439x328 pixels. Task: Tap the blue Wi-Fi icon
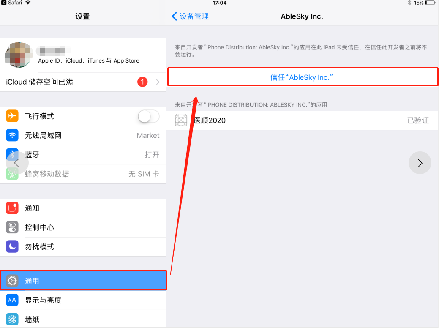point(12,135)
